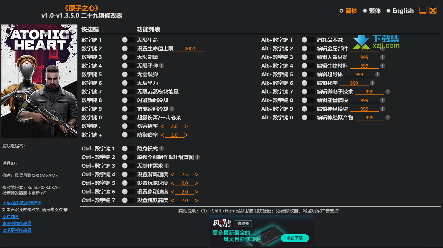Image resolution: width=443 pixels, height=248 pixels.
Task: Click the info icon beside 编辑神经模块
Action: (x=383, y=109)
